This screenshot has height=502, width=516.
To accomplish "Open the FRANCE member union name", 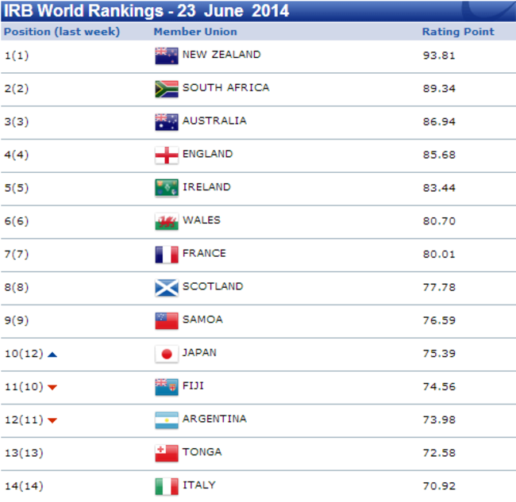I will coord(204,253).
